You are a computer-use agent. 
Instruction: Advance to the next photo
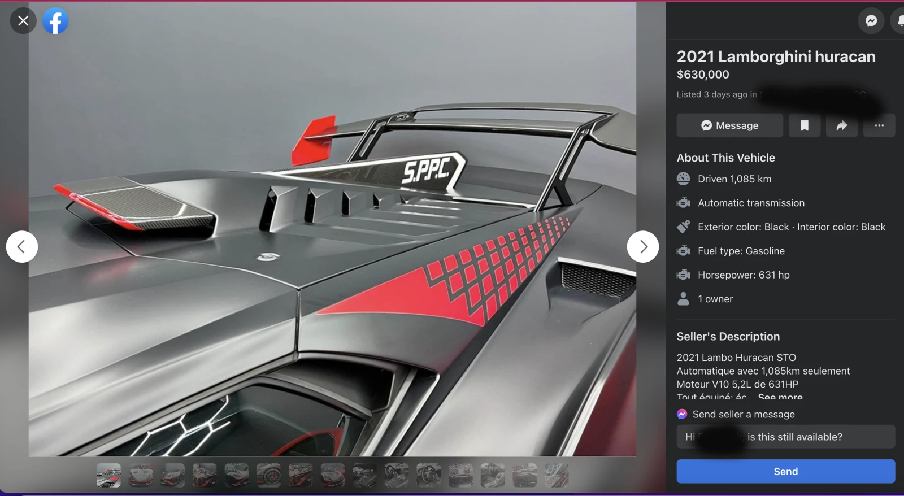point(642,247)
